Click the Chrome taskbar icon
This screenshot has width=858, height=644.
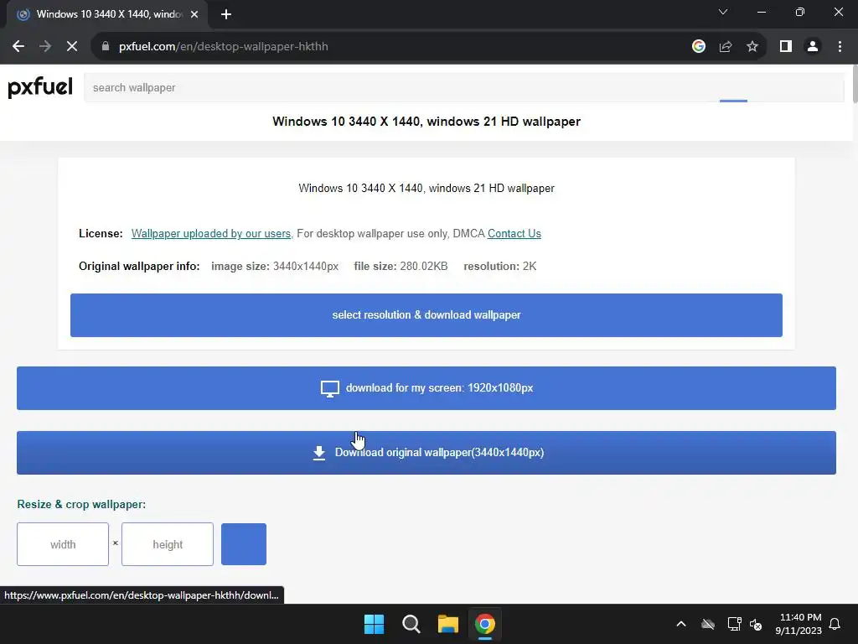pos(485,624)
